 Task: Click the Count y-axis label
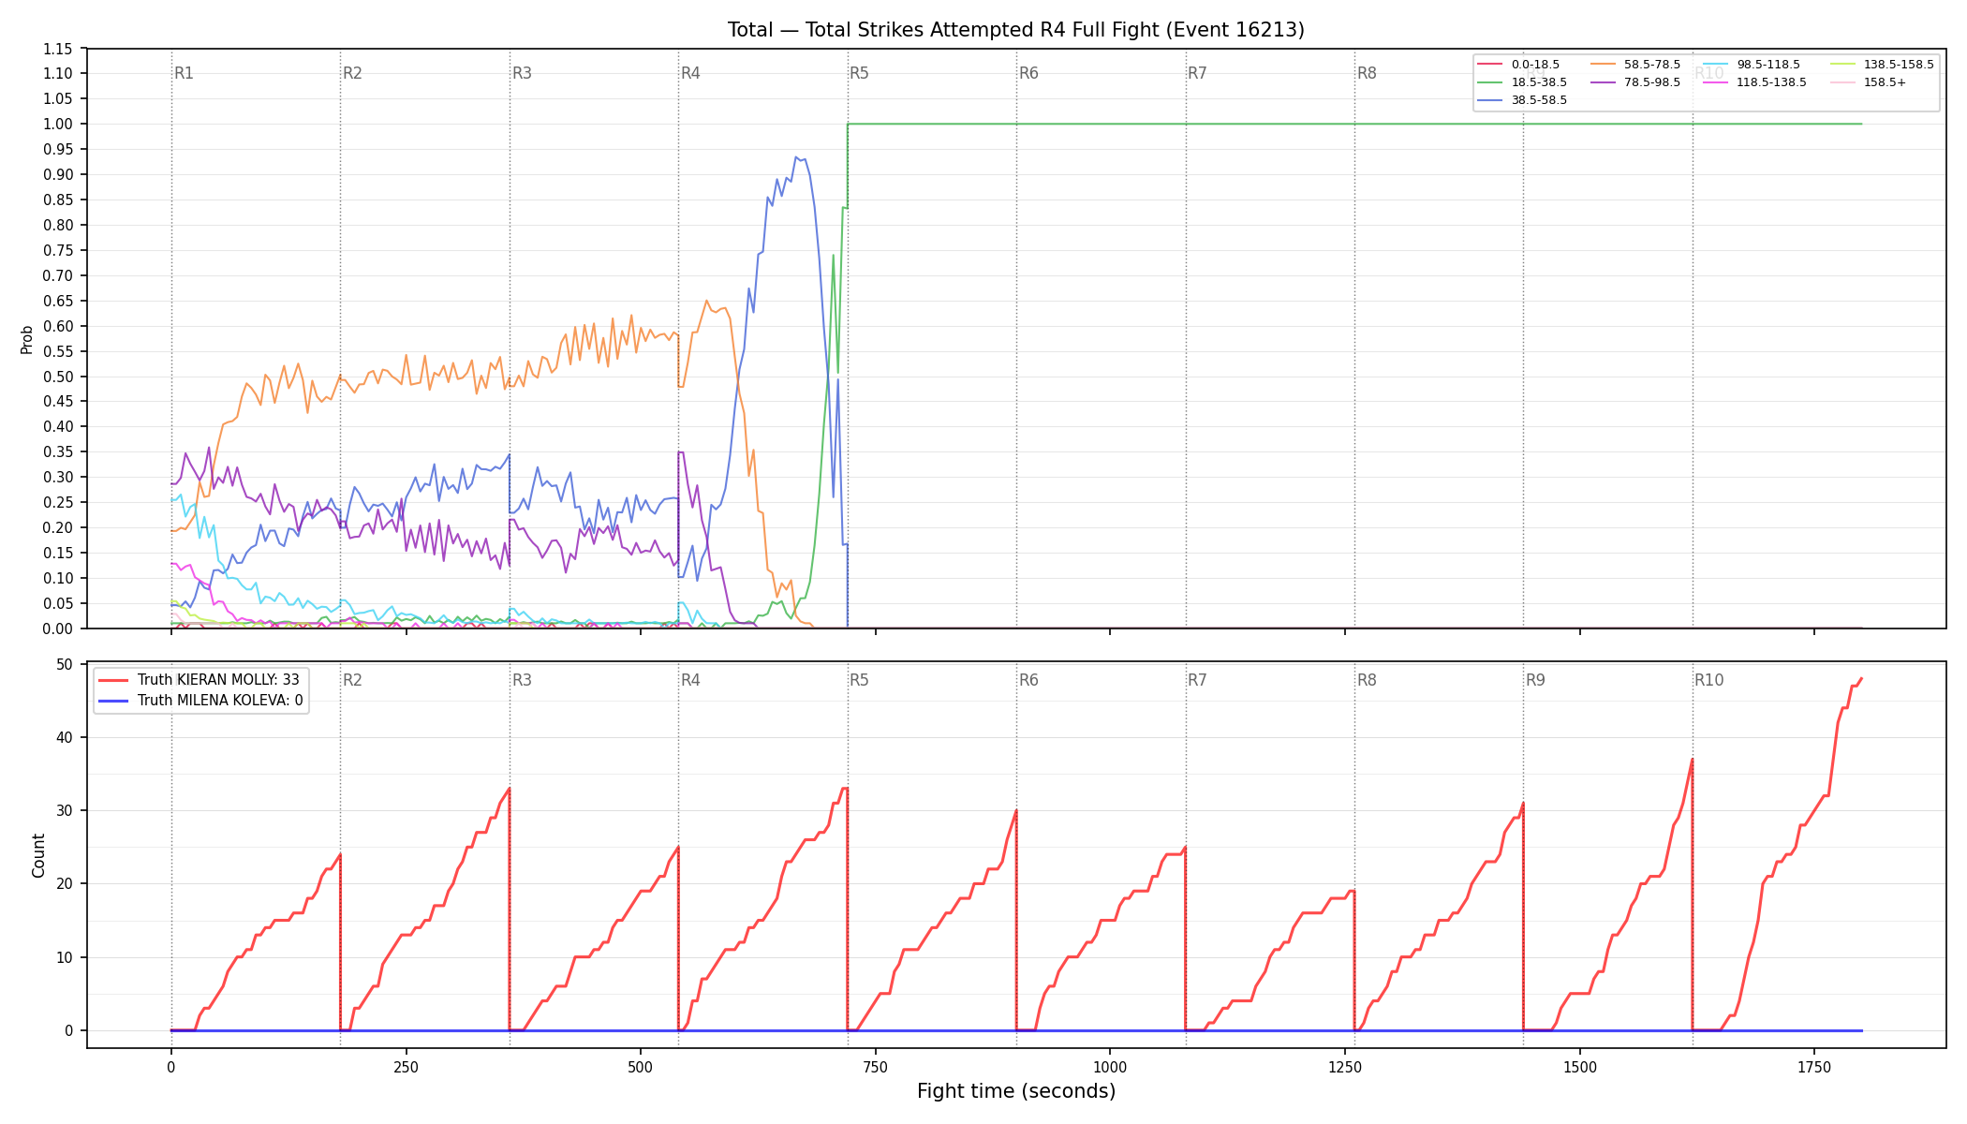tap(38, 855)
